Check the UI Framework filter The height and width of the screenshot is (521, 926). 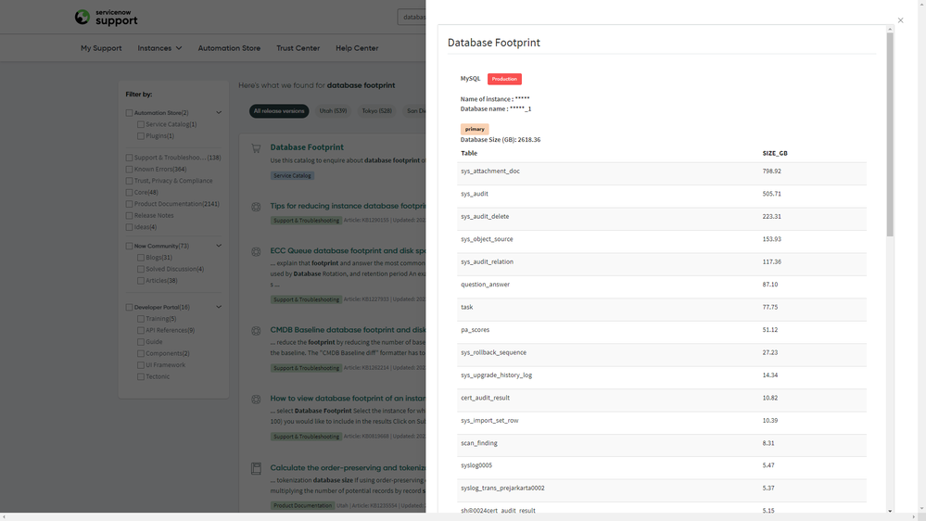coord(141,365)
